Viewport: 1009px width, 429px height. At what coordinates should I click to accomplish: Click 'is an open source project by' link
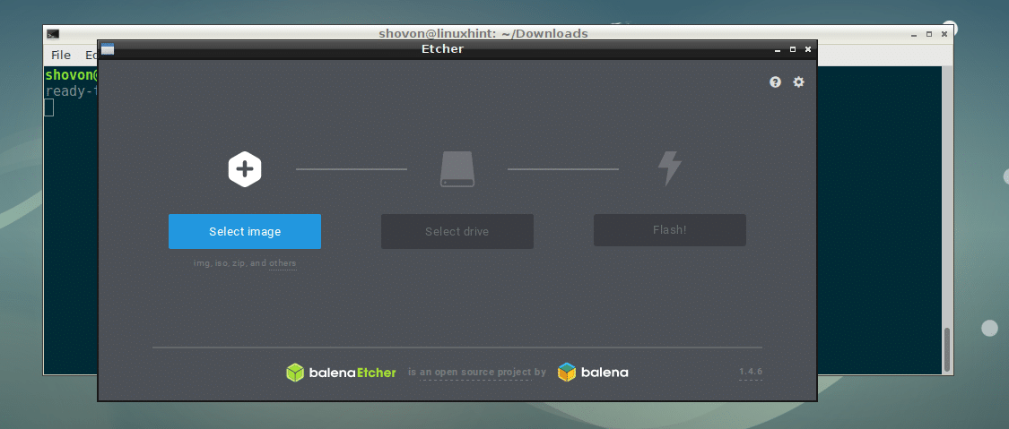[x=477, y=373]
